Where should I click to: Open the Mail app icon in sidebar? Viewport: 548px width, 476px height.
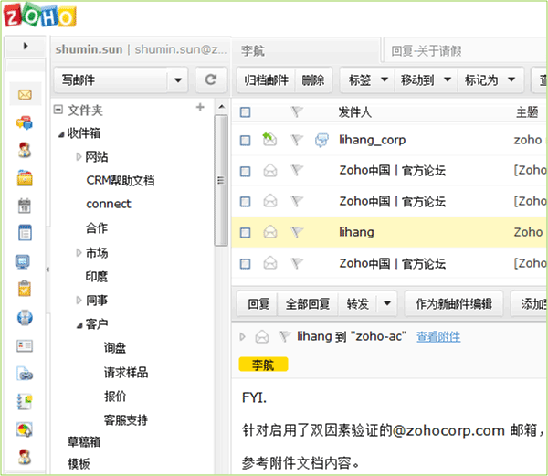pyautogui.click(x=25, y=94)
